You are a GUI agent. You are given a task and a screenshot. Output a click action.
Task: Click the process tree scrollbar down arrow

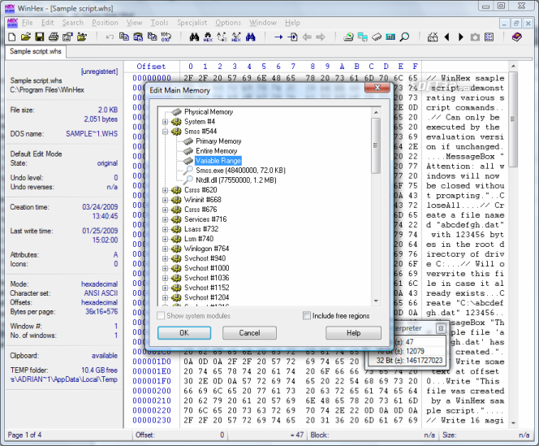point(376,301)
